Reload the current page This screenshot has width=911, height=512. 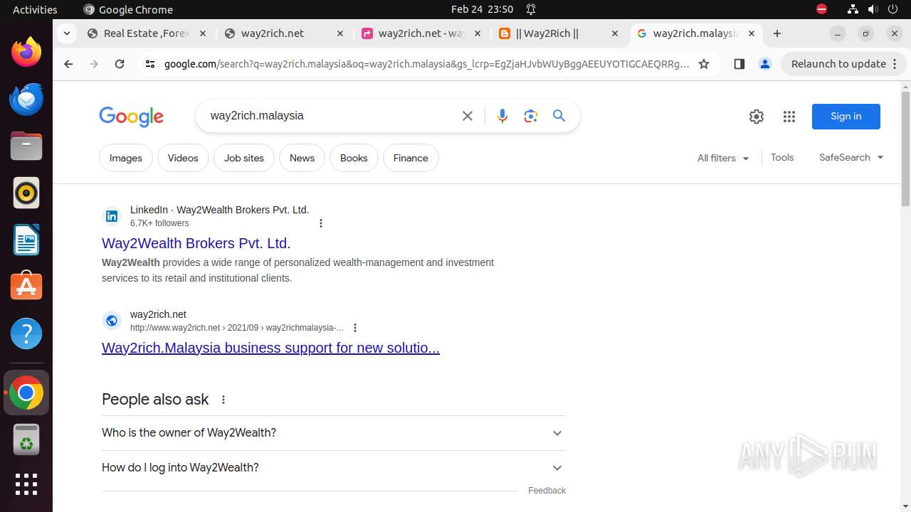pyautogui.click(x=120, y=64)
